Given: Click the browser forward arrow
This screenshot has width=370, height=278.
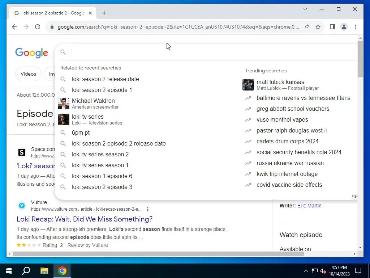Looking at the screenshot, I should pyautogui.click(x=26, y=27).
